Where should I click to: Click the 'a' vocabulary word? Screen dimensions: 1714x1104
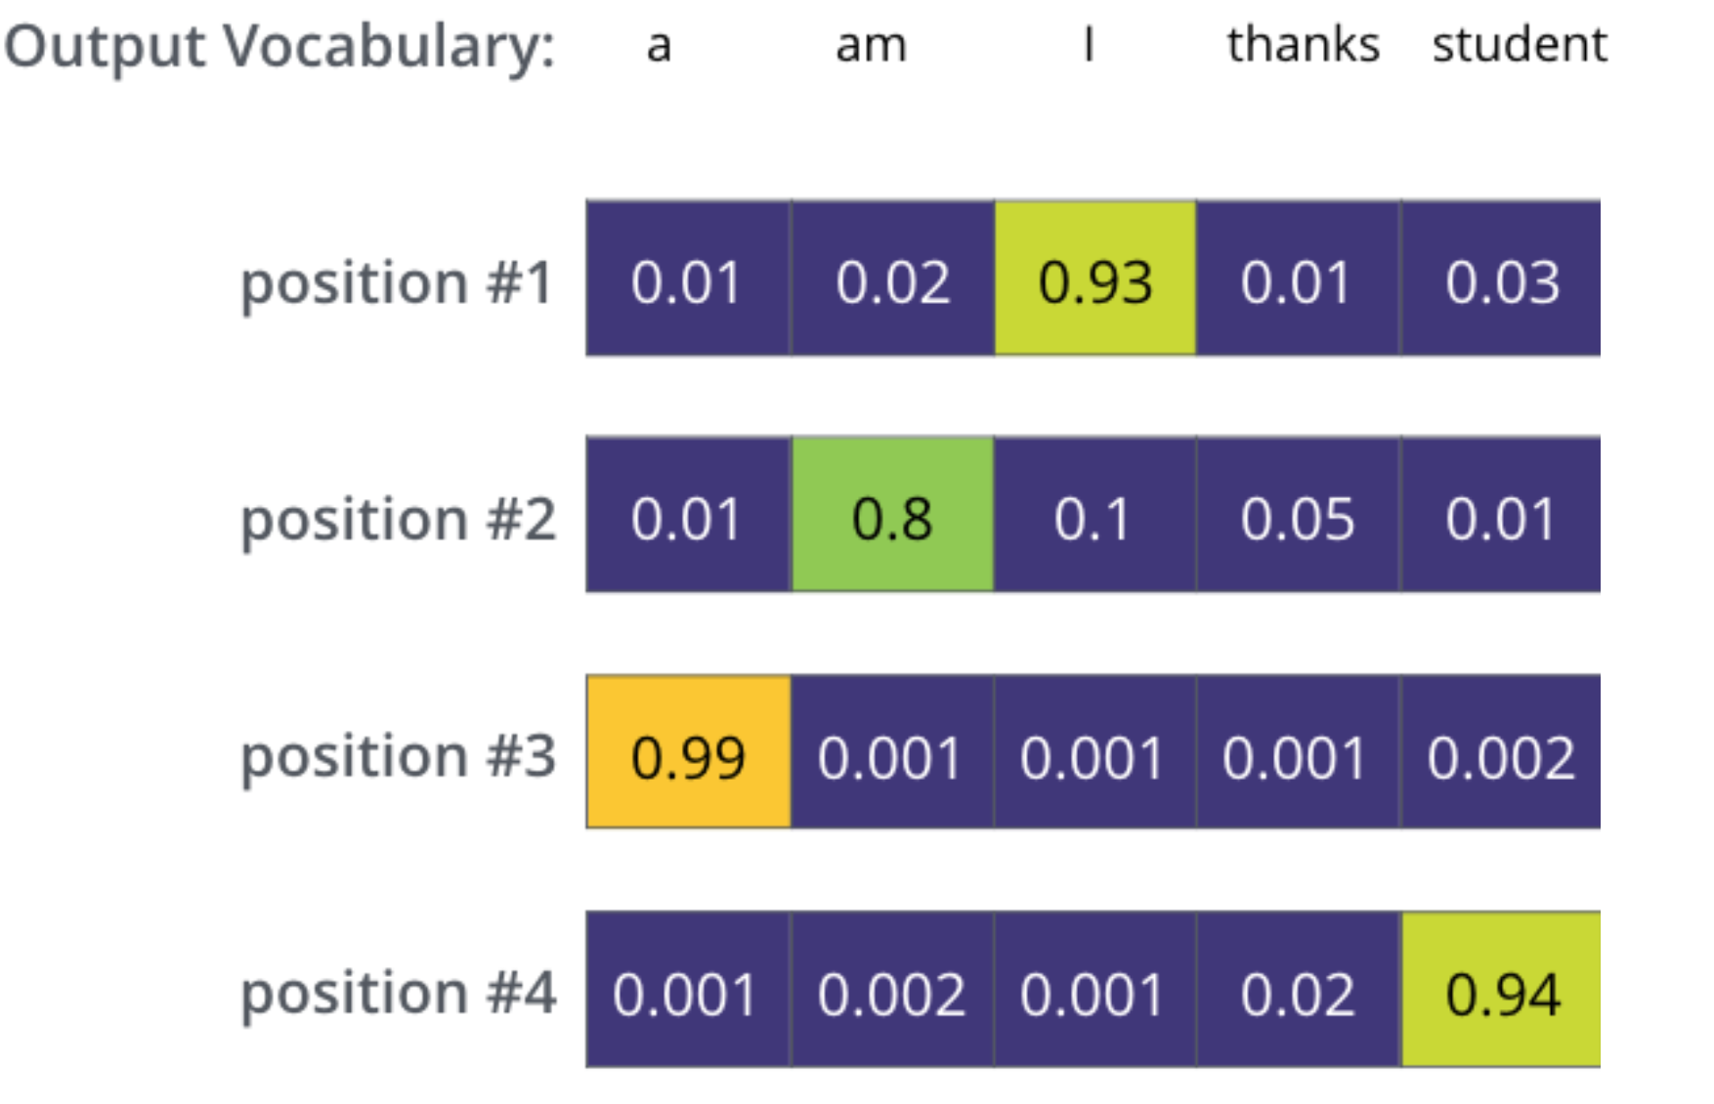tap(659, 45)
